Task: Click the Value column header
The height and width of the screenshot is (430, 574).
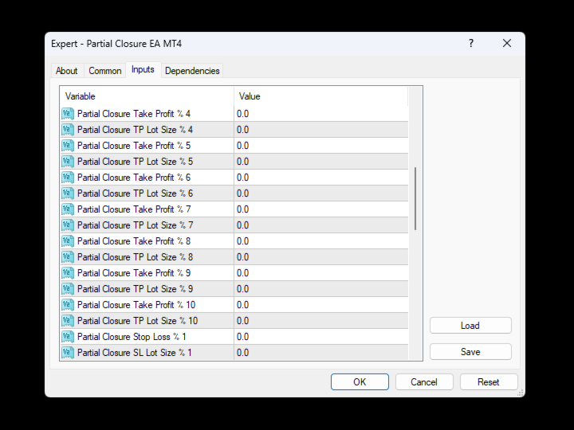Action: (x=320, y=96)
